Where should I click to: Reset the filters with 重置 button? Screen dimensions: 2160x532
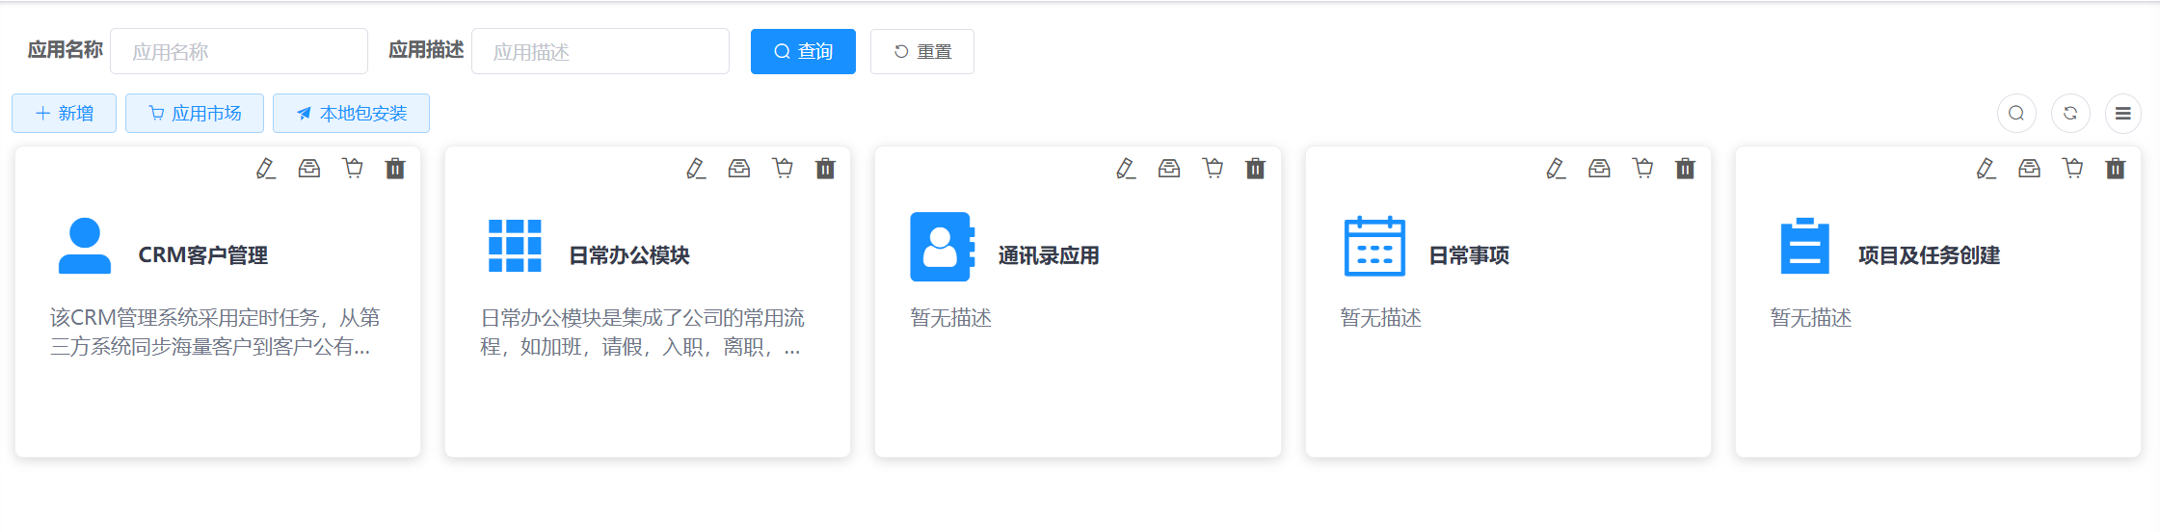[x=921, y=51]
